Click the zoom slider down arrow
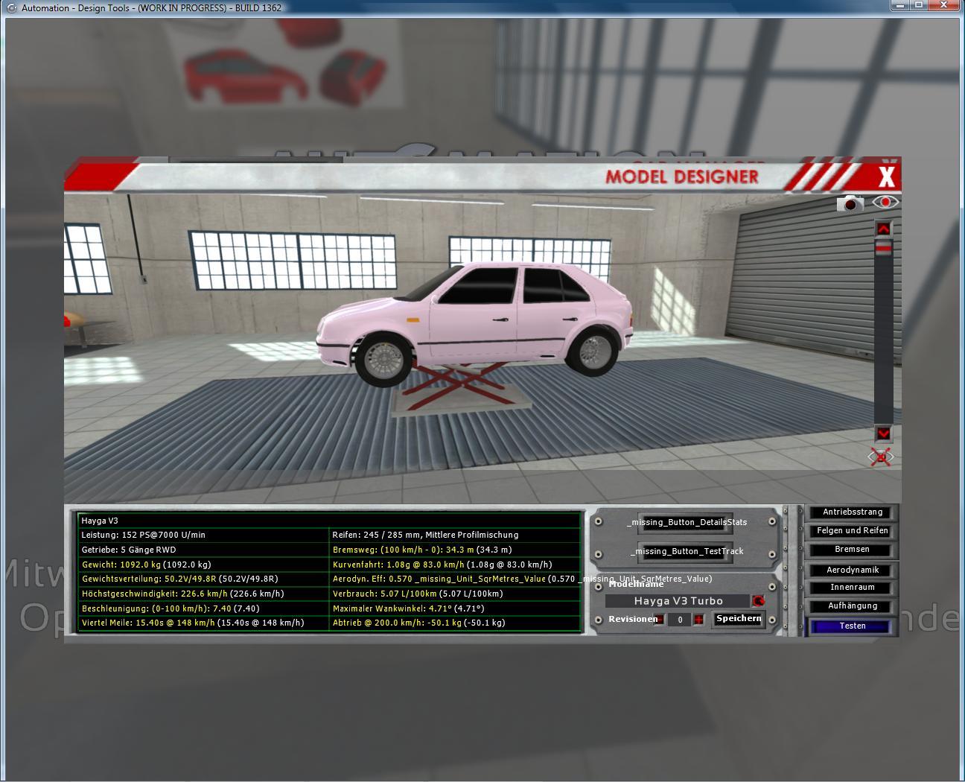 click(x=883, y=433)
